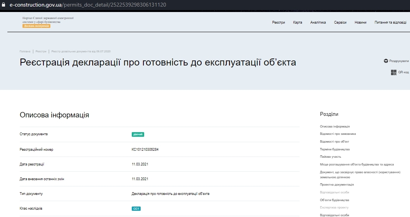Open the Аналітика menu item
410x217 pixels.
tap(318, 22)
